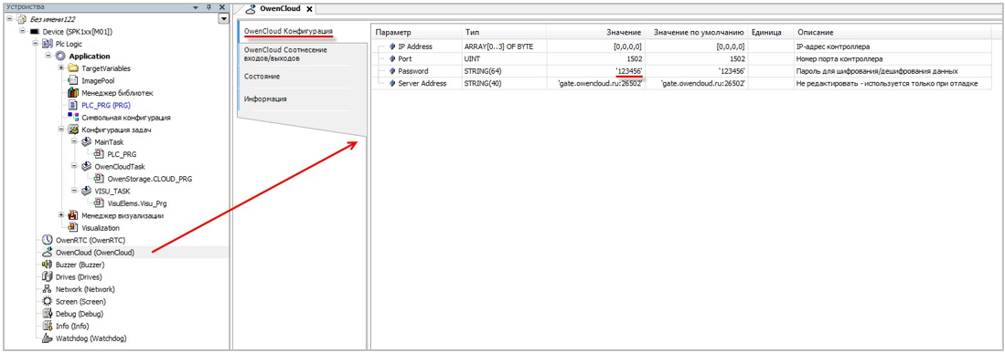Close the OwenCloud editor tab
Image resolution: width=1005 pixels, height=353 pixels.
click(309, 9)
